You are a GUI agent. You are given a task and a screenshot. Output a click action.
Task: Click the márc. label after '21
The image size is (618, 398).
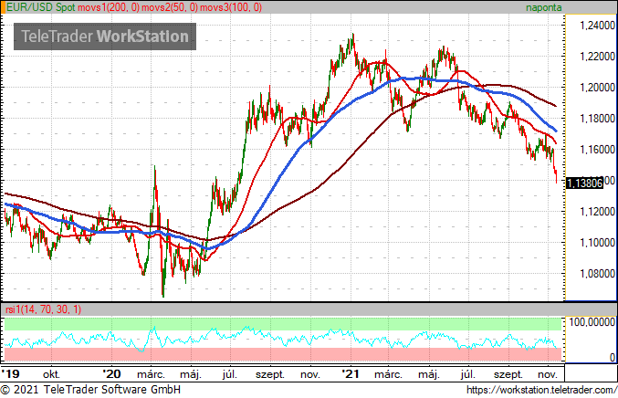(x=389, y=374)
